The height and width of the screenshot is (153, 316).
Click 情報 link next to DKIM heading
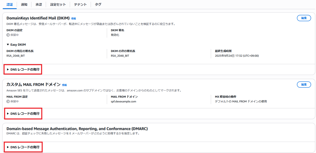pyautogui.click(x=73, y=18)
